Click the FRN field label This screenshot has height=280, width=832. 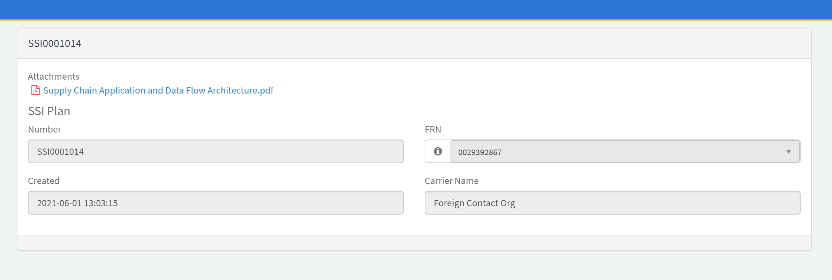433,129
